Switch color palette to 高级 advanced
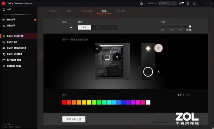Screen dimensions: 214x129 click(x=188, y=95)
